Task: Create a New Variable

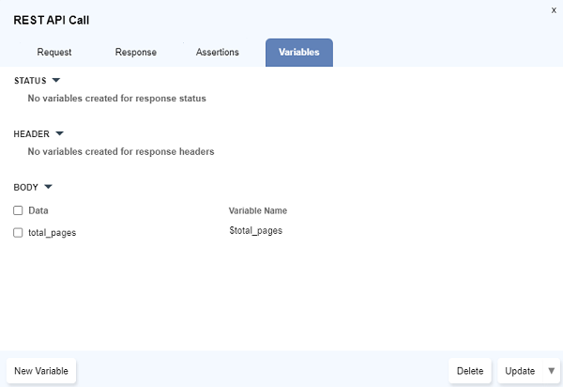Action: click(41, 371)
